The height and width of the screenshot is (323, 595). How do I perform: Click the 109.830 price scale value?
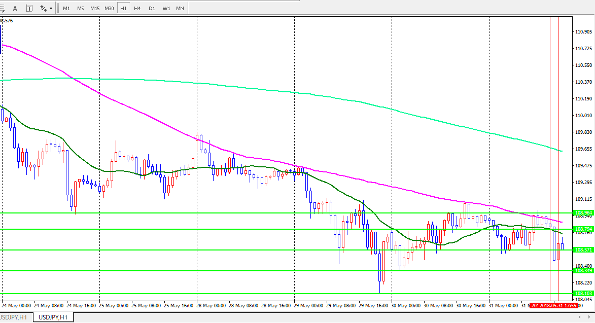point(584,132)
